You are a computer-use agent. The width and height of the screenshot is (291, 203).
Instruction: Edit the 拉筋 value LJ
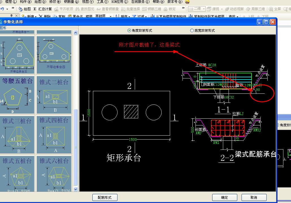[242, 114]
